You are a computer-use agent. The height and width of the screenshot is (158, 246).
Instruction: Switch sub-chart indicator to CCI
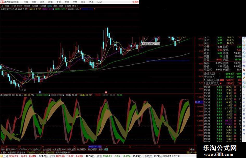point(30,149)
